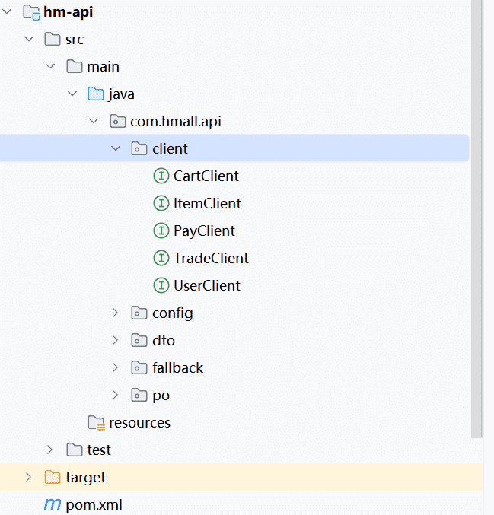Click the resources folder icon

click(x=96, y=422)
